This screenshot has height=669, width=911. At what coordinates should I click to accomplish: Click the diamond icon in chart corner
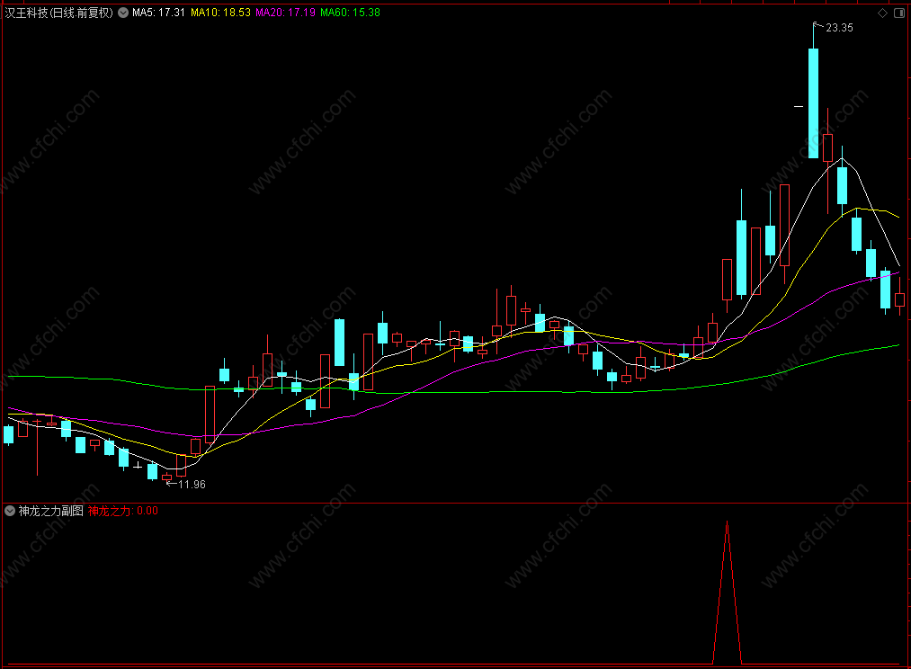(x=882, y=13)
